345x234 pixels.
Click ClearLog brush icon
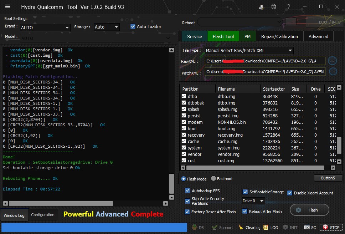click(249, 227)
